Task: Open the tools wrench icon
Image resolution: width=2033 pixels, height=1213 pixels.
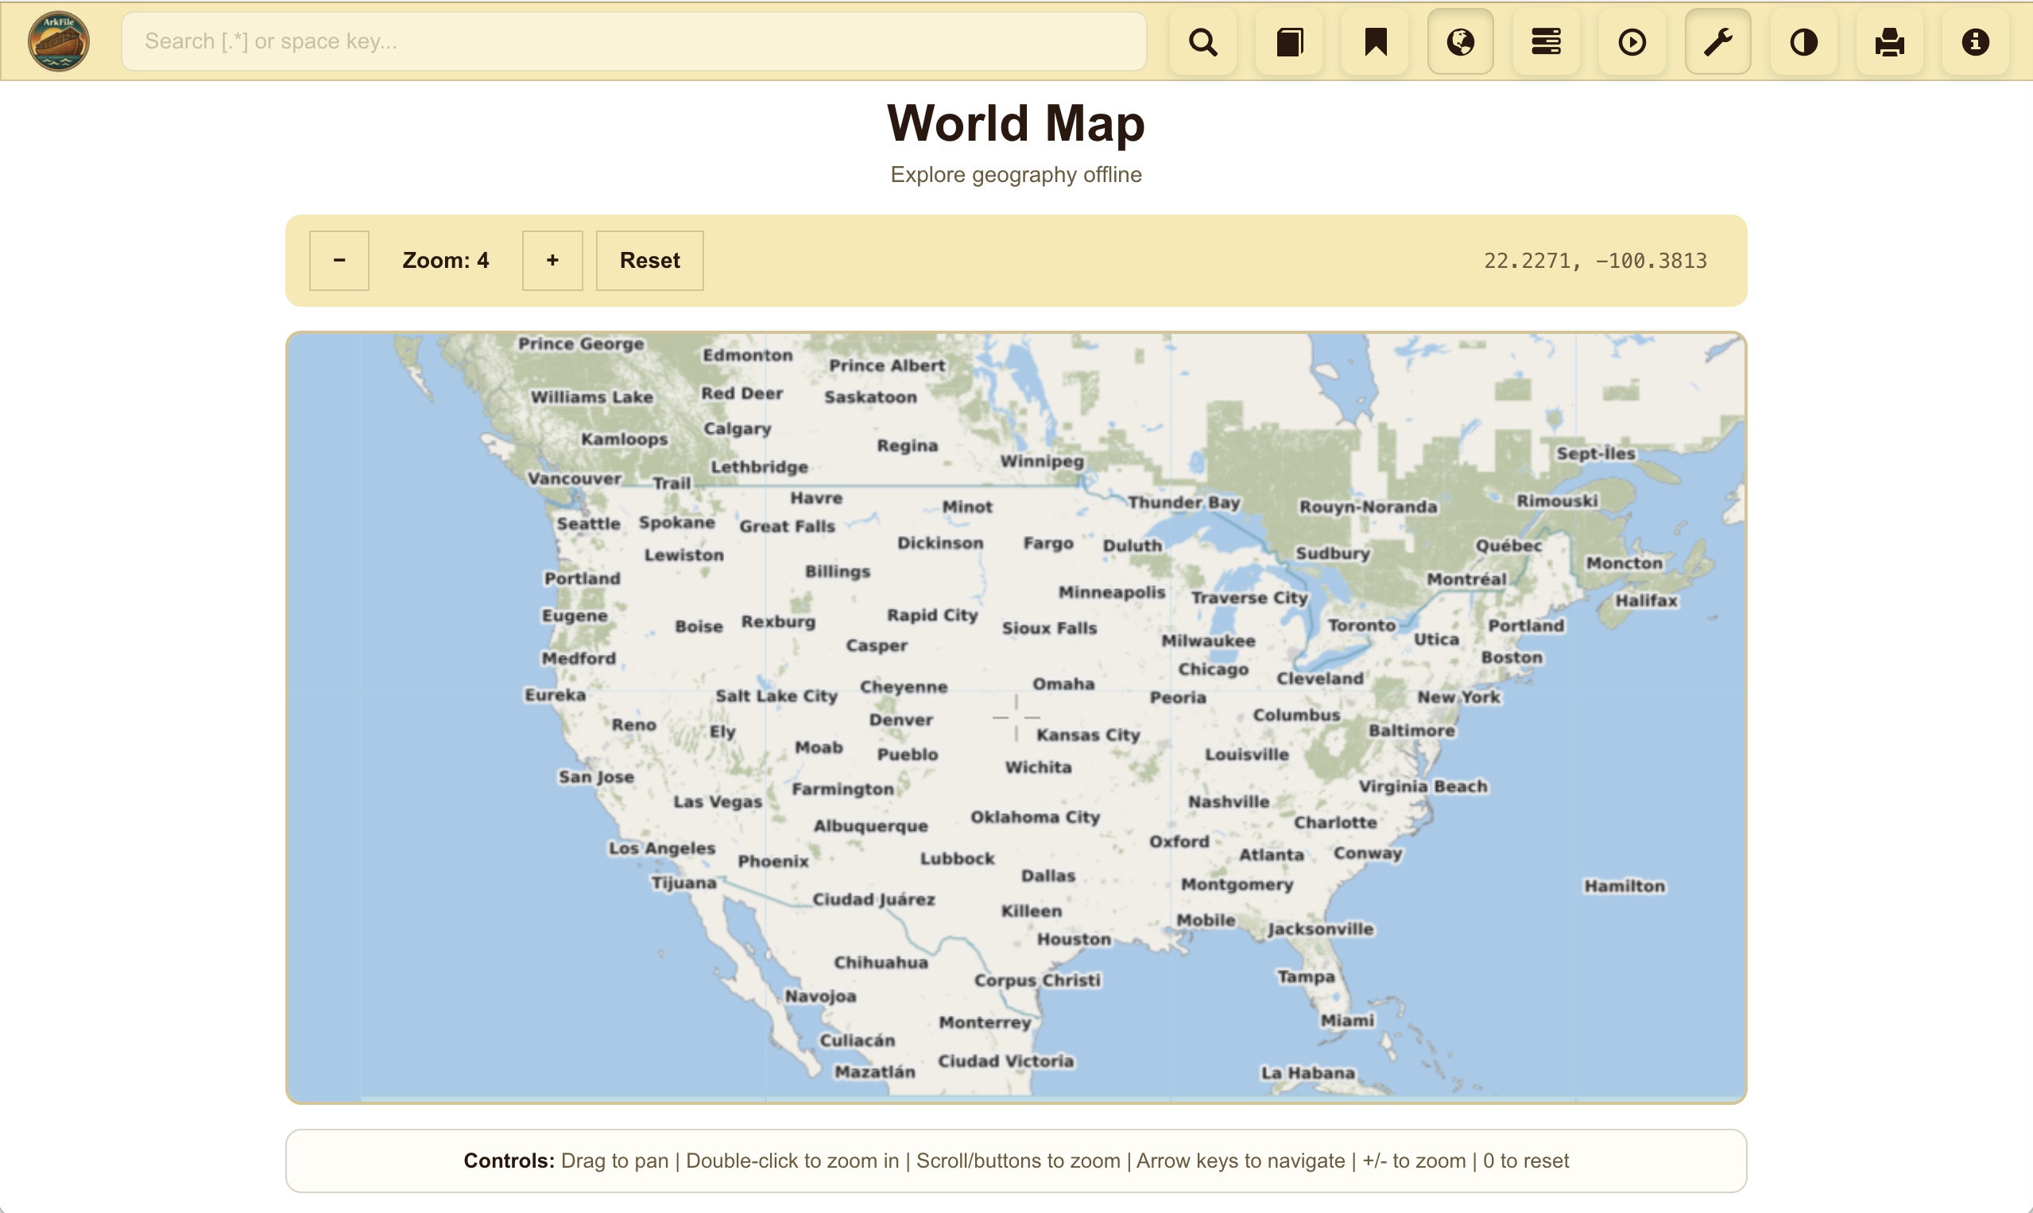Action: coord(1717,41)
